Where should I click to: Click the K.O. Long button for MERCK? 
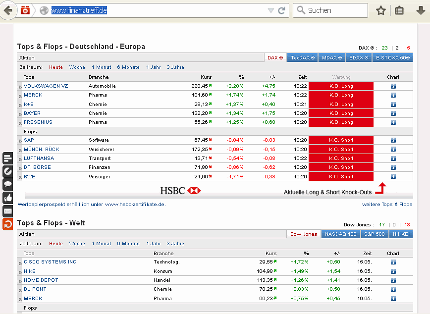341,95
